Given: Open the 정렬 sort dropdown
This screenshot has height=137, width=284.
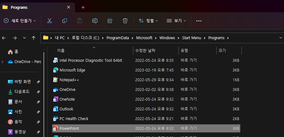Looking at the screenshot, I should pos(148,21).
